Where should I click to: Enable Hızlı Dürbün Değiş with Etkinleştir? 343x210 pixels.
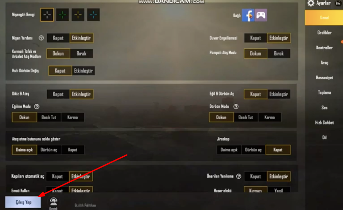tap(83, 71)
